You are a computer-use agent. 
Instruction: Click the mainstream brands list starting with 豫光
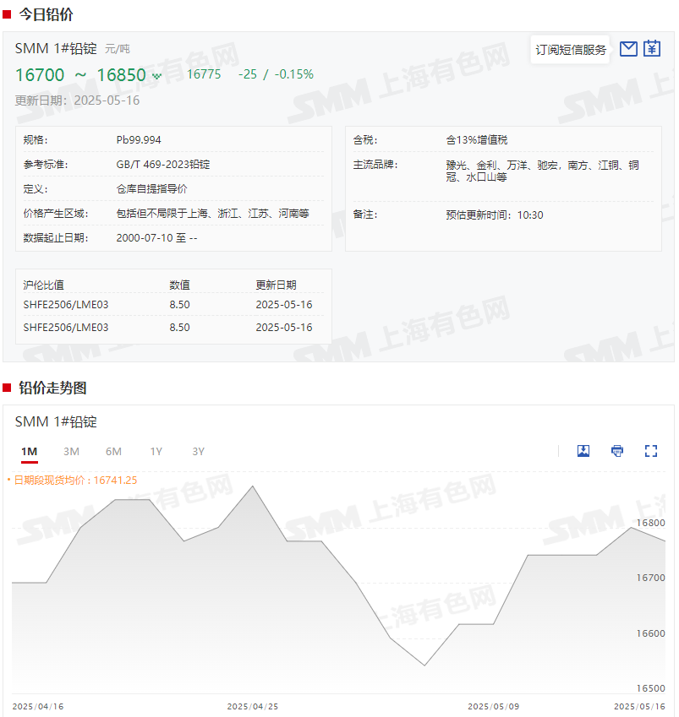coord(543,171)
